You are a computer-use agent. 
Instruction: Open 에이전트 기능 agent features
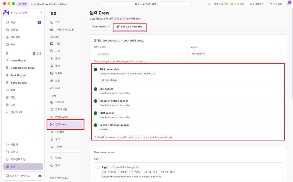pyautogui.click(x=23, y=159)
